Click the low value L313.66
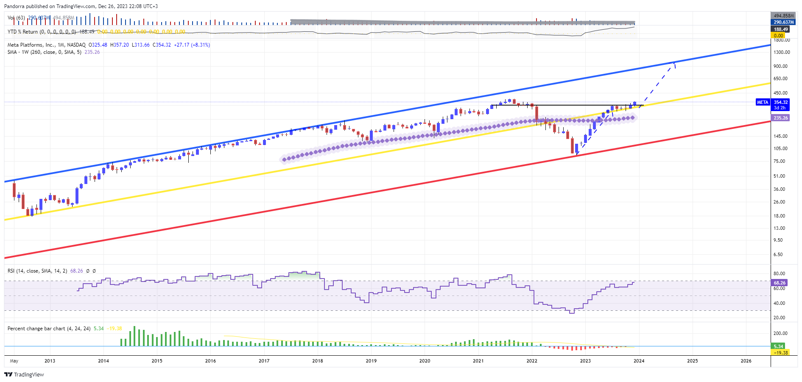The image size is (802, 382). [140, 45]
